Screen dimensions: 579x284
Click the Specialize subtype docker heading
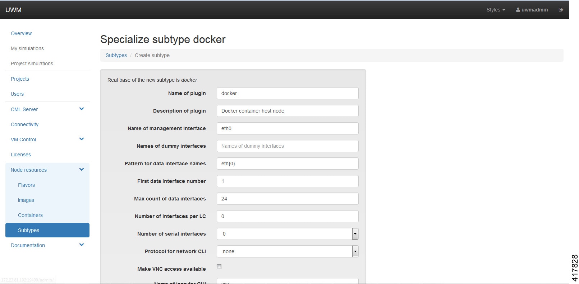tap(163, 39)
